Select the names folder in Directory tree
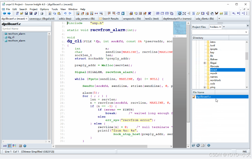 pyautogui.click(x=214, y=77)
